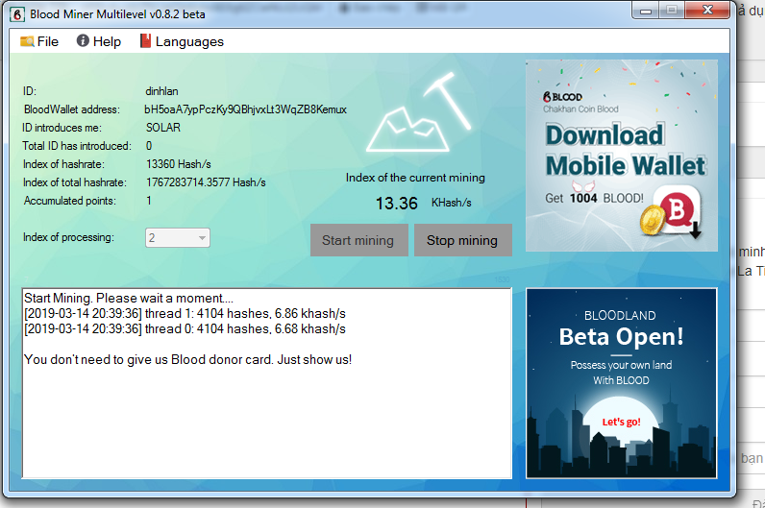Click the red B wallet app icon
765x508 pixels.
(x=678, y=210)
